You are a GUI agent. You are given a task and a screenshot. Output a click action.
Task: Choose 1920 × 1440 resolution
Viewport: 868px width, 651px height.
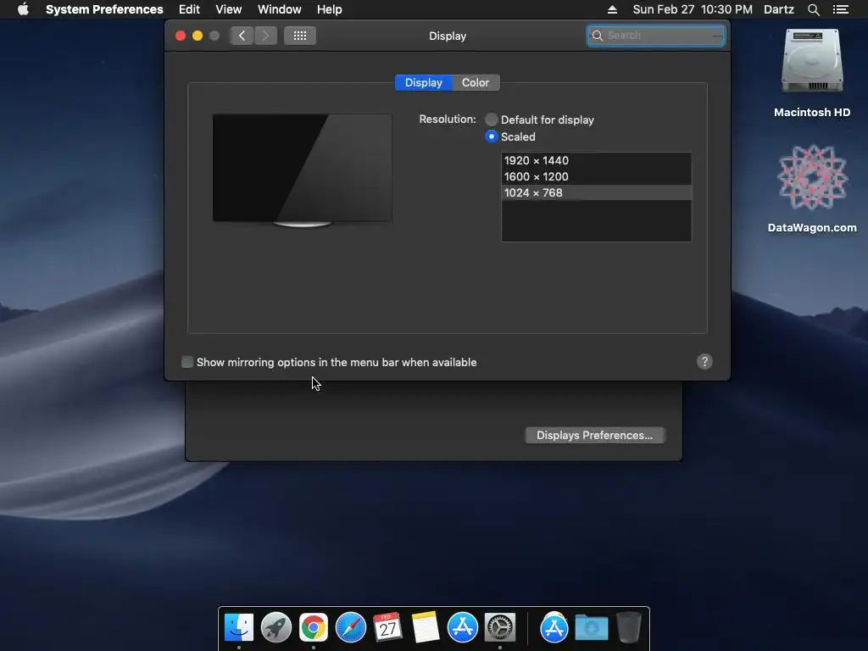[596, 160]
